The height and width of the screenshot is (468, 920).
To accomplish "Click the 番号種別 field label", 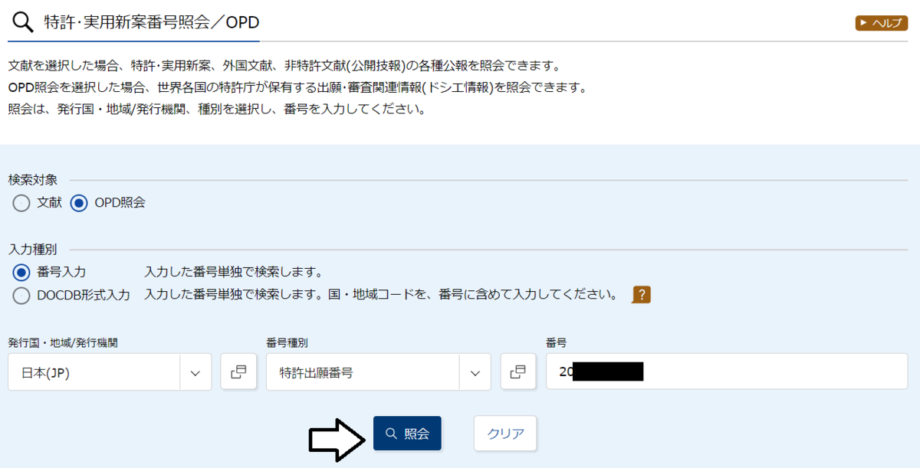I will point(287,342).
